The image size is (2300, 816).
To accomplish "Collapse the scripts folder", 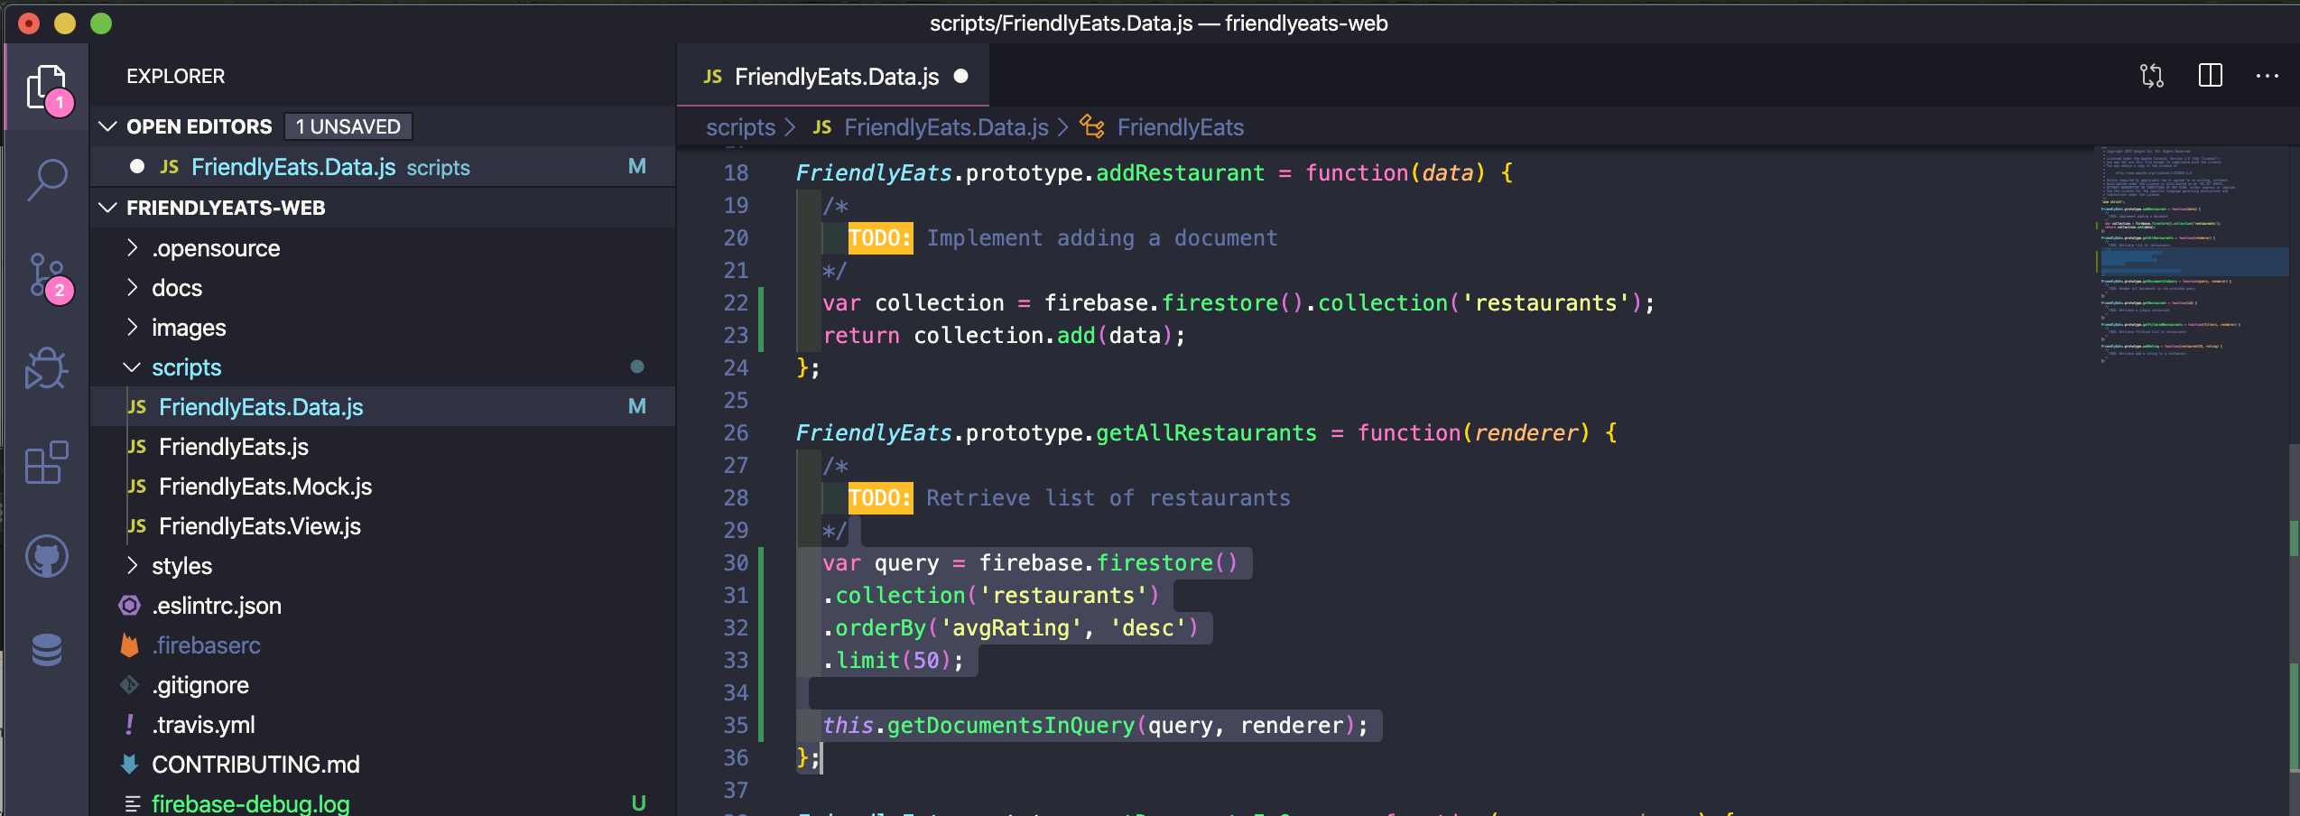I will pyautogui.click(x=133, y=366).
